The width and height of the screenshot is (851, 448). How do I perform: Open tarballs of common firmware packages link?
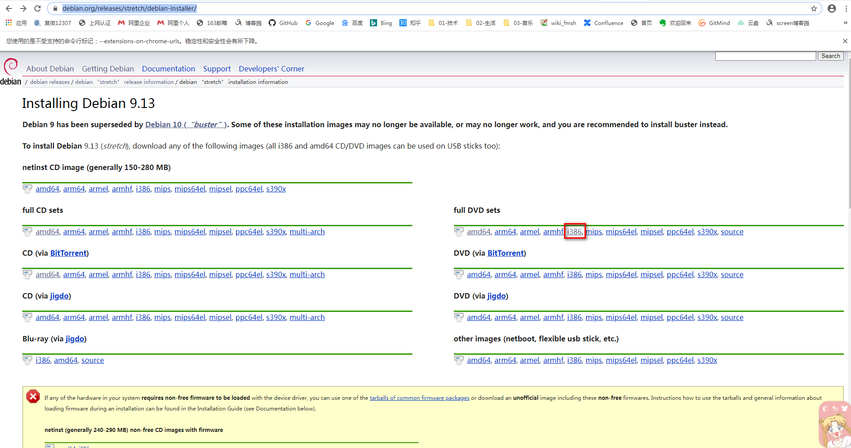click(x=419, y=398)
